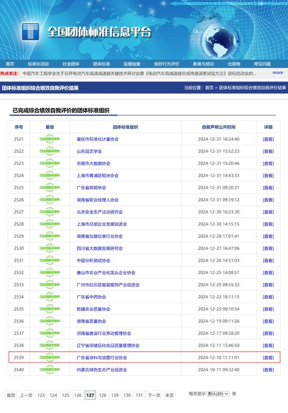This screenshot has height=413, width=288.
Task: Open 北京安全生产法治研究会 link
Action: (100, 212)
